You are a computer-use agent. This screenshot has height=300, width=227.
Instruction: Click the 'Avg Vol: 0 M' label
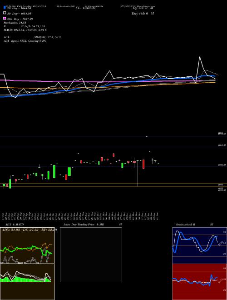(x=143, y=8)
